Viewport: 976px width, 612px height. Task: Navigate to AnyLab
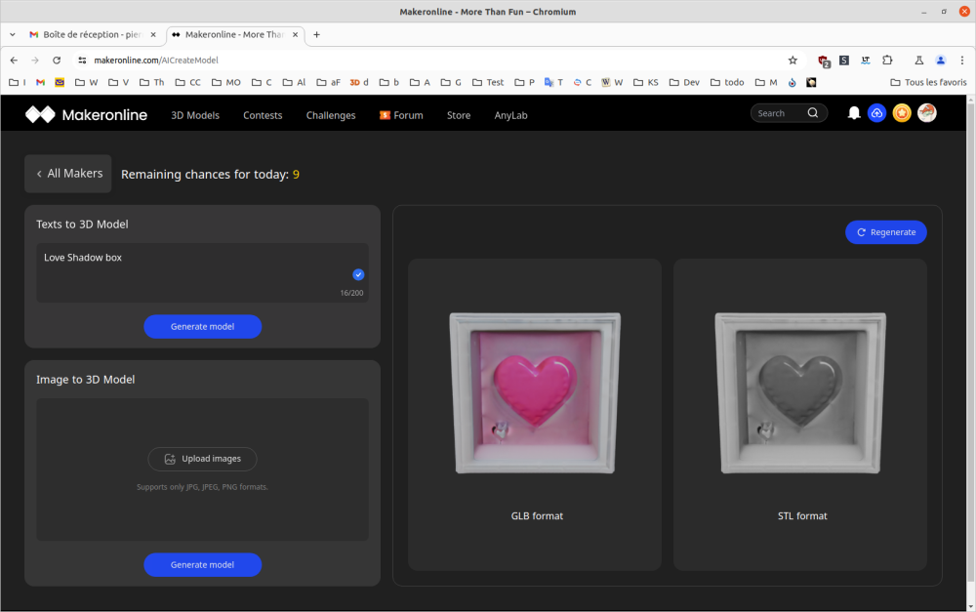511,115
